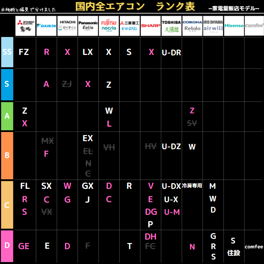Viewport: 264px width, 264px height.
Task: Click the FZ model in SS row
Action: pos(24,52)
